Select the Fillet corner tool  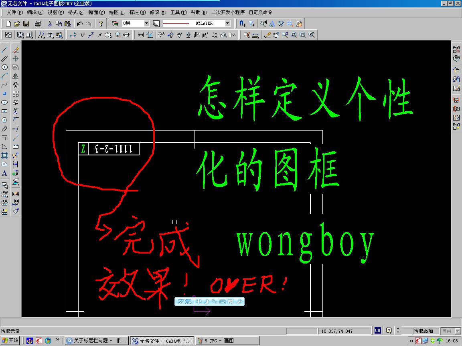click(x=16, y=120)
